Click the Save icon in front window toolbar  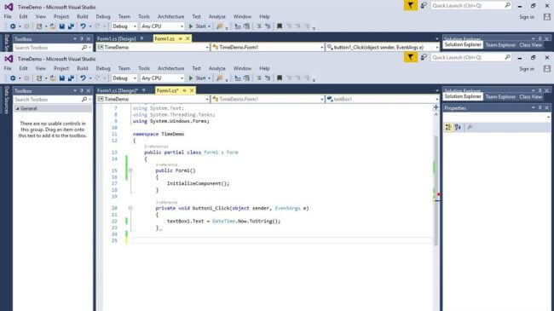pos(62,78)
